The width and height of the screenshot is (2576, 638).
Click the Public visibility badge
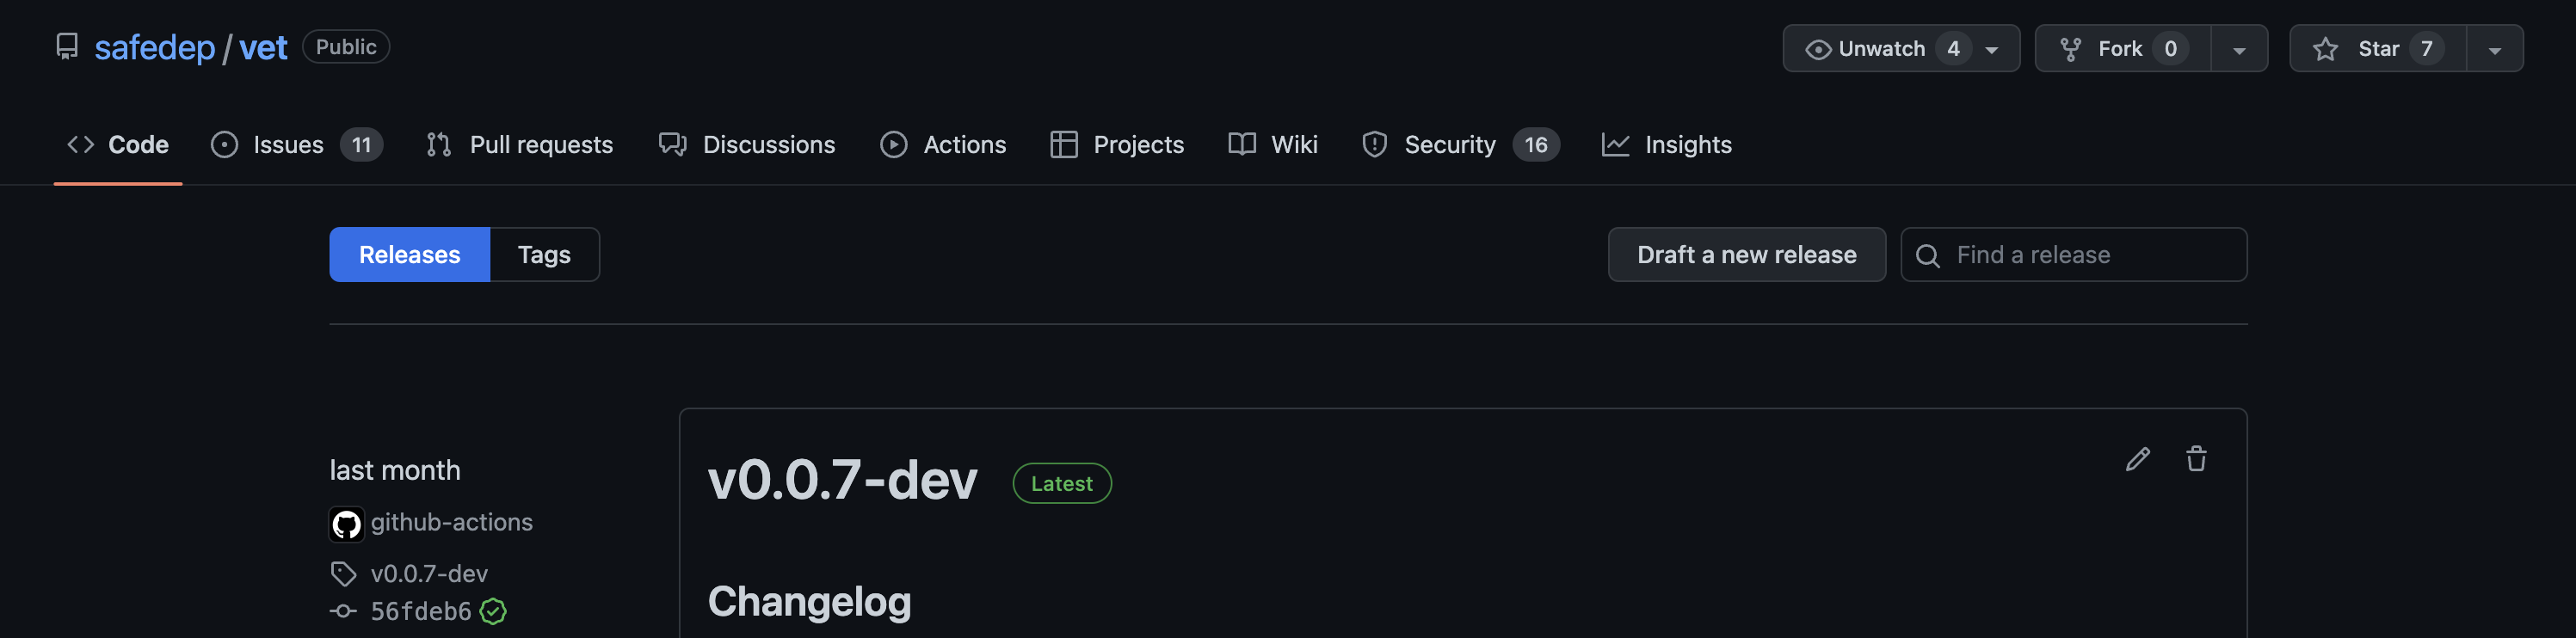(x=346, y=47)
